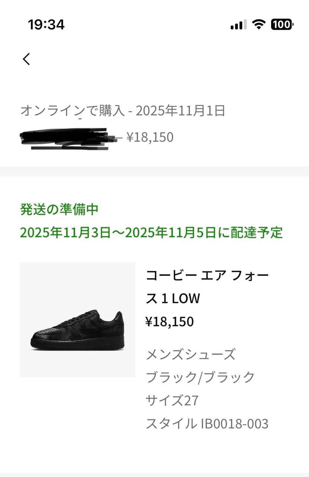
Task: Tap the battery indicator showing 100
Action: coord(282,24)
